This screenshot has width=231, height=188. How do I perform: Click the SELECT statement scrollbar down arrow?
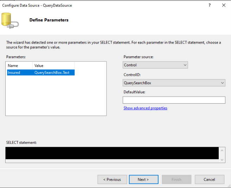(x=222, y=160)
